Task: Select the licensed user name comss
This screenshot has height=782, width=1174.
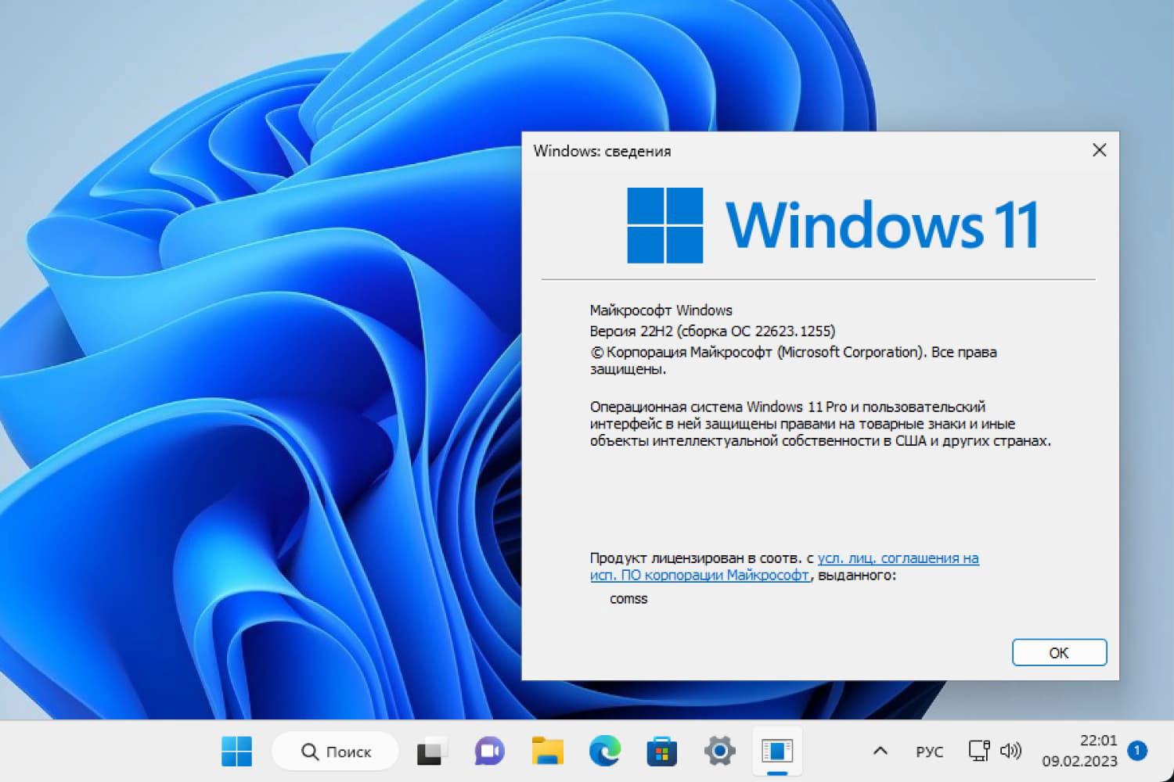Action: pos(628,598)
